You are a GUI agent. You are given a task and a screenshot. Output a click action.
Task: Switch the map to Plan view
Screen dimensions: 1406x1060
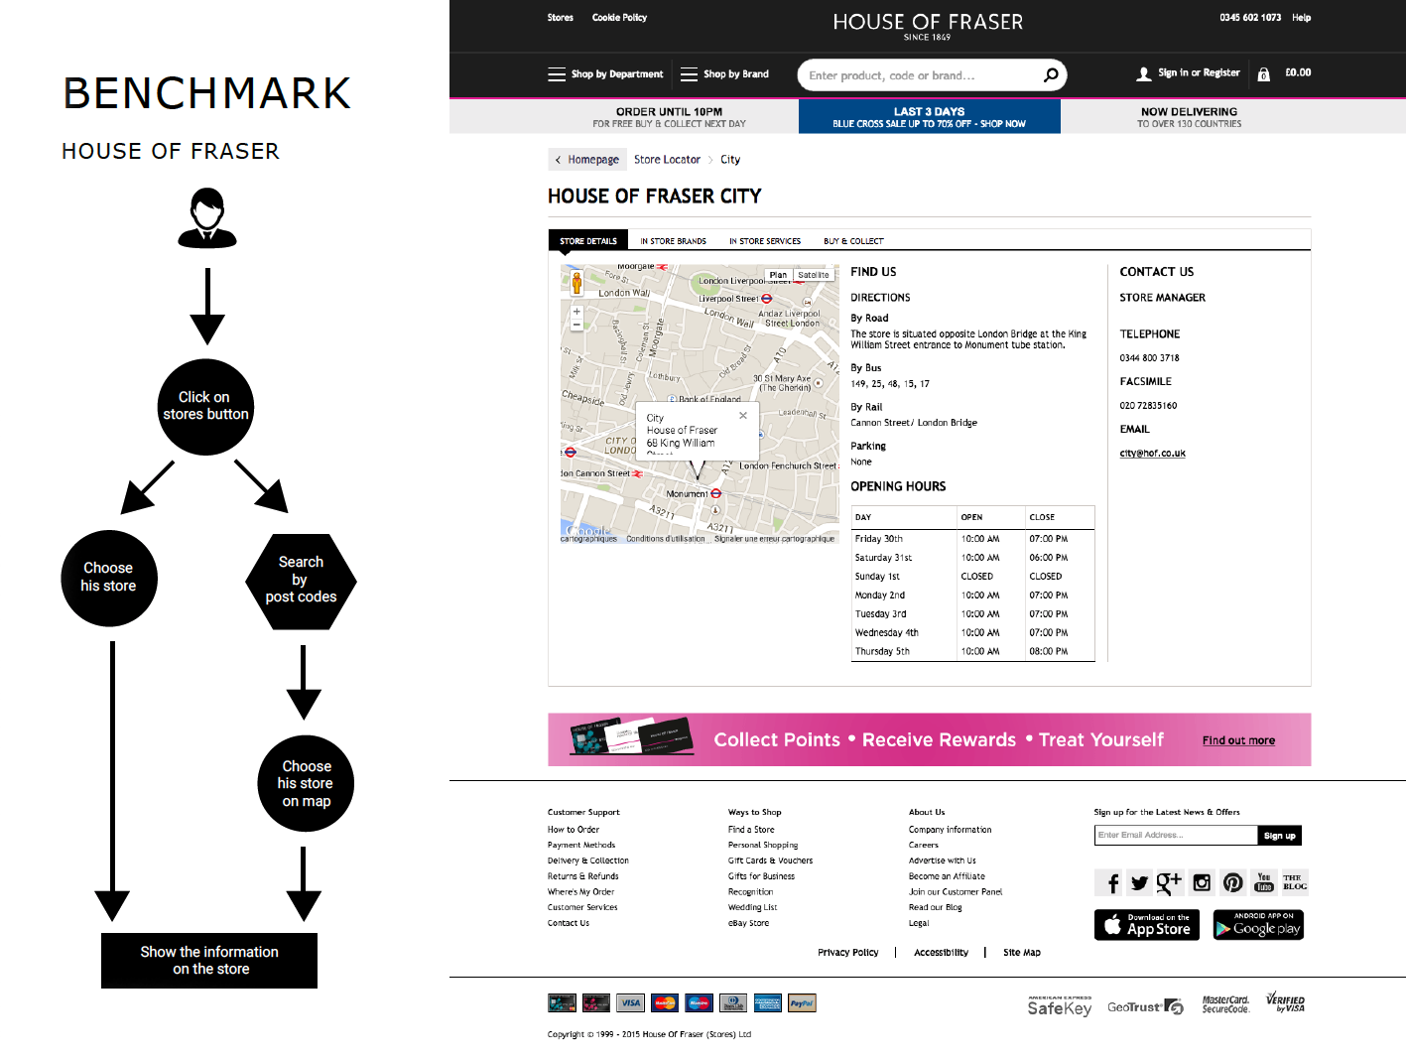click(778, 275)
